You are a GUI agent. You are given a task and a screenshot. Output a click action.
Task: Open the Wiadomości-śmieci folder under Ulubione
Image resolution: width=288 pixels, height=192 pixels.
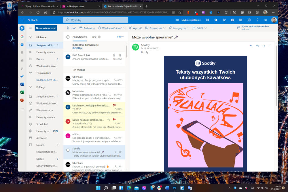pyautogui.click(x=45, y=66)
